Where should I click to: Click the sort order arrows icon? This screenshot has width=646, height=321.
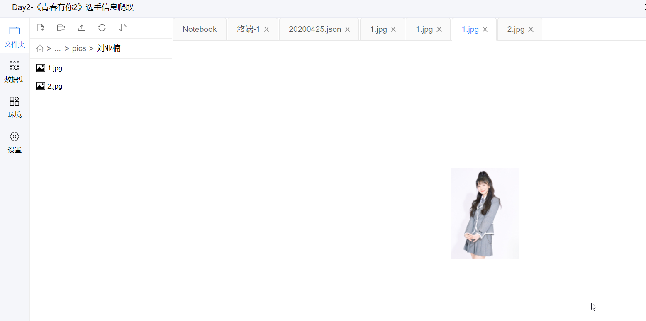point(123,28)
